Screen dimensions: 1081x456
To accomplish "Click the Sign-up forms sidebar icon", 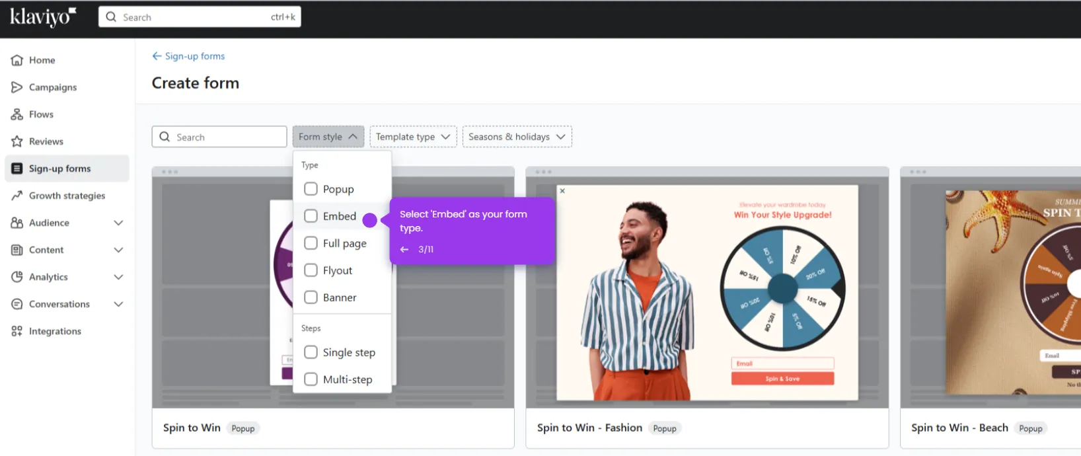I will [x=17, y=169].
